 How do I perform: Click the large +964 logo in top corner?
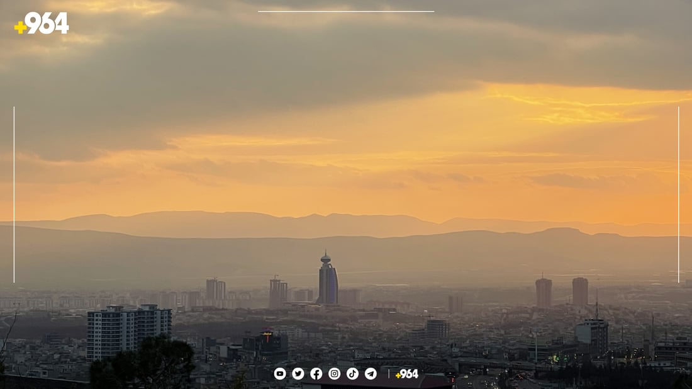coord(42,23)
